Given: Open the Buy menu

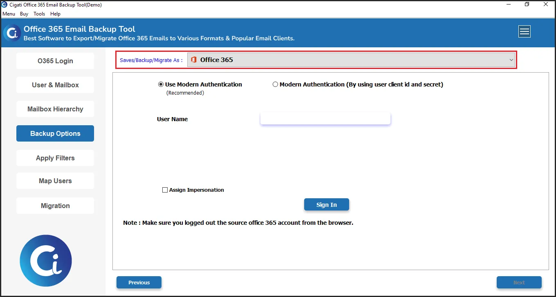Looking at the screenshot, I should pos(24,14).
